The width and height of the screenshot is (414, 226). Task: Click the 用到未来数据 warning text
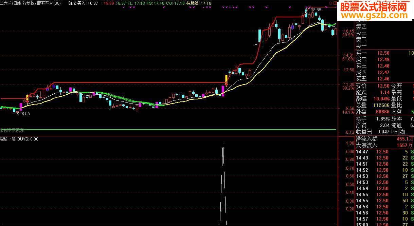point(12,130)
